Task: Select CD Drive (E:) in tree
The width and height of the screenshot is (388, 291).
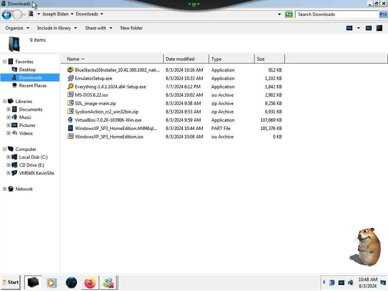Action: coord(32,165)
